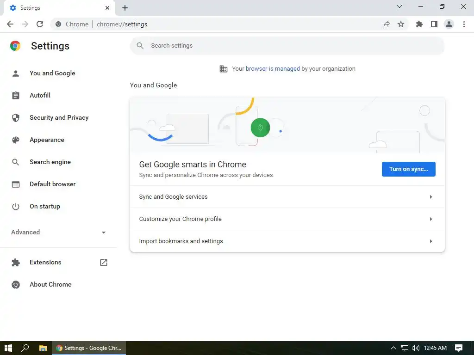Image resolution: width=474 pixels, height=355 pixels.
Task: Click the Chrome logo next to Settings heading
Action: [x=15, y=46]
